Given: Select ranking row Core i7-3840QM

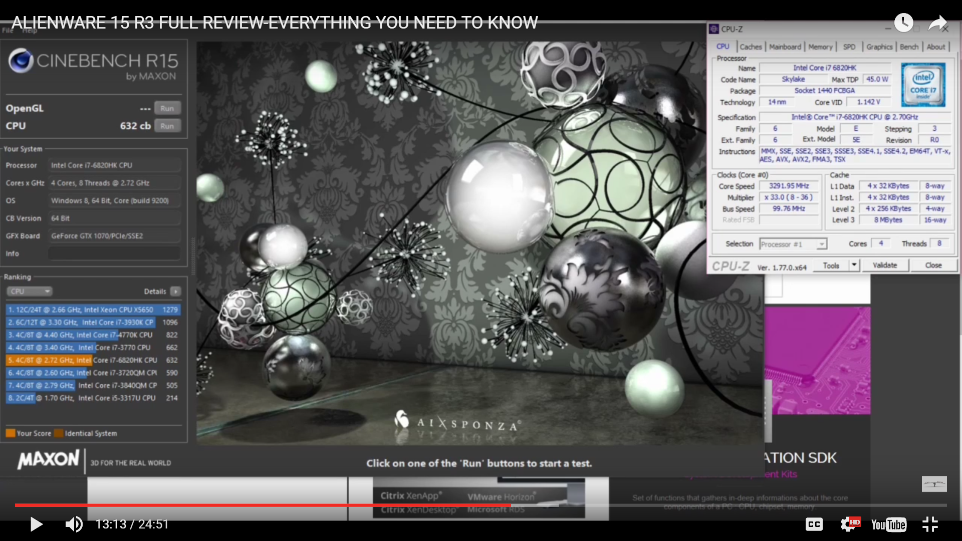Looking at the screenshot, I should (x=93, y=385).
